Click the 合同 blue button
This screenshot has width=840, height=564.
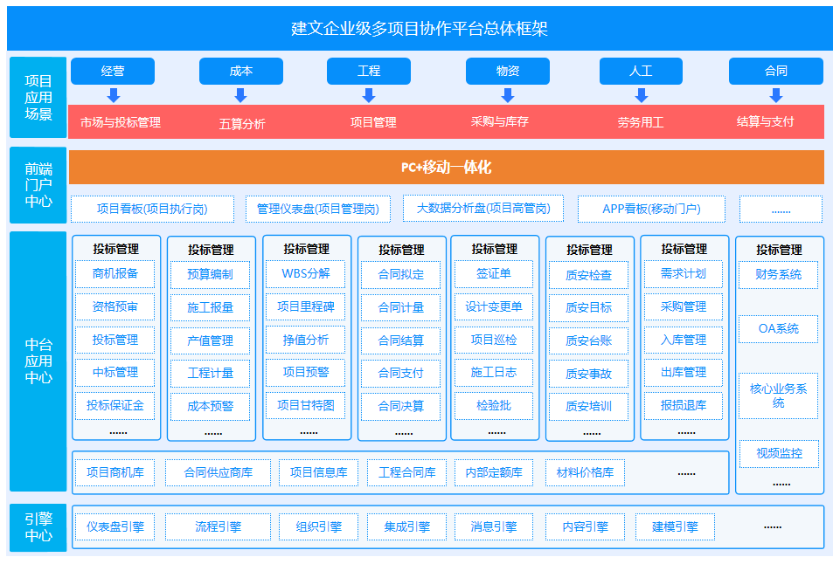(x=775, y=72)
